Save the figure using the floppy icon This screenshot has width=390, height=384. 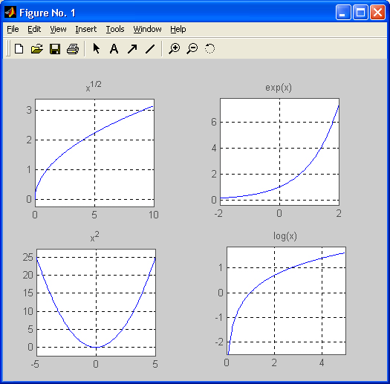tap(55, 49)
